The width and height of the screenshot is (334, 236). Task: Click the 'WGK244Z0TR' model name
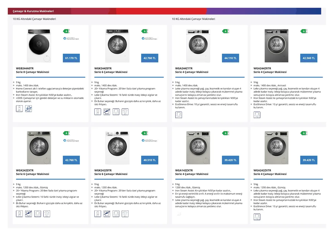[103, 68]
